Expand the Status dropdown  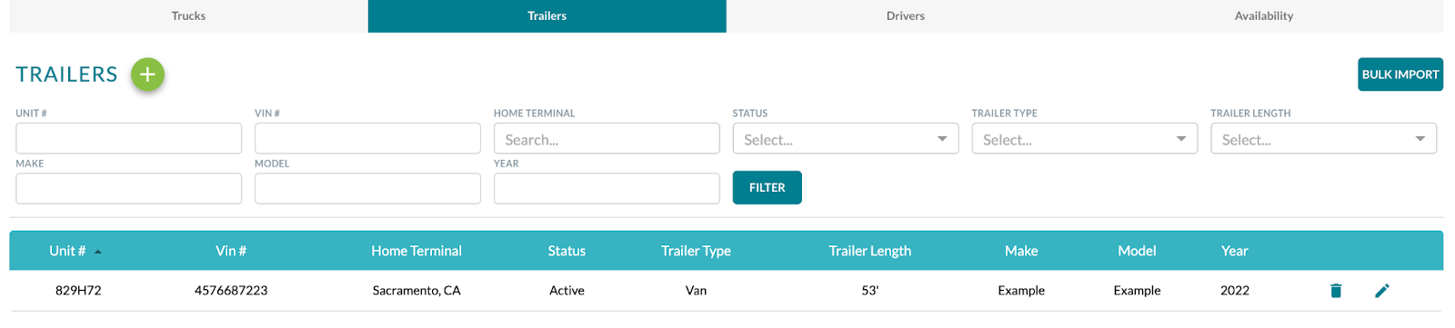click(x=846, y=139)
